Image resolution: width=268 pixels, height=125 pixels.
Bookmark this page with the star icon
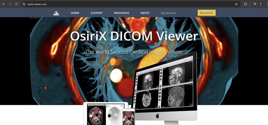pos(236,4)
